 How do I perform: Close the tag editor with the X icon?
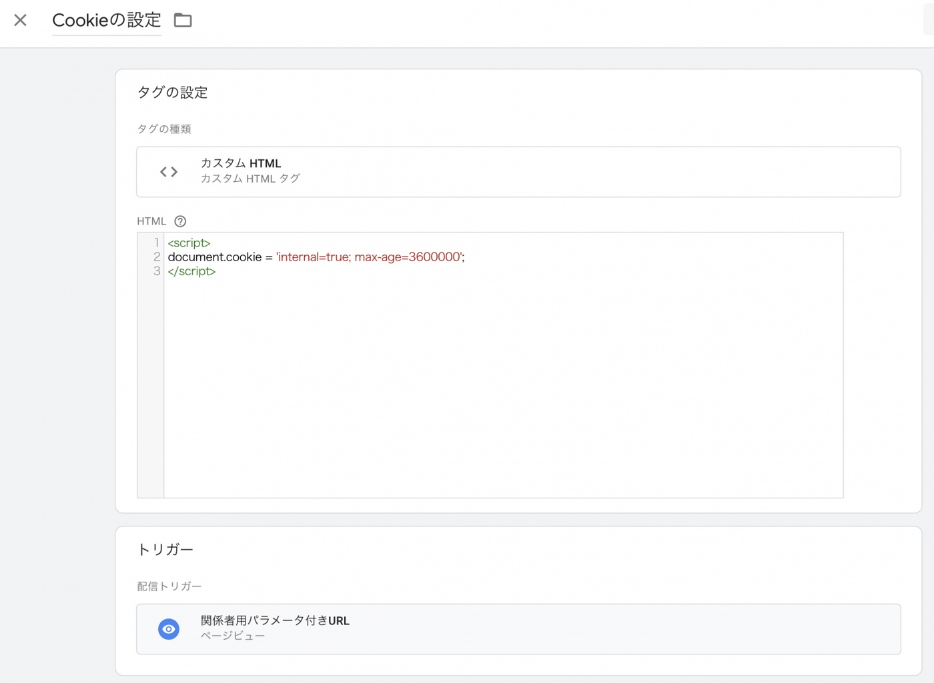20,20
